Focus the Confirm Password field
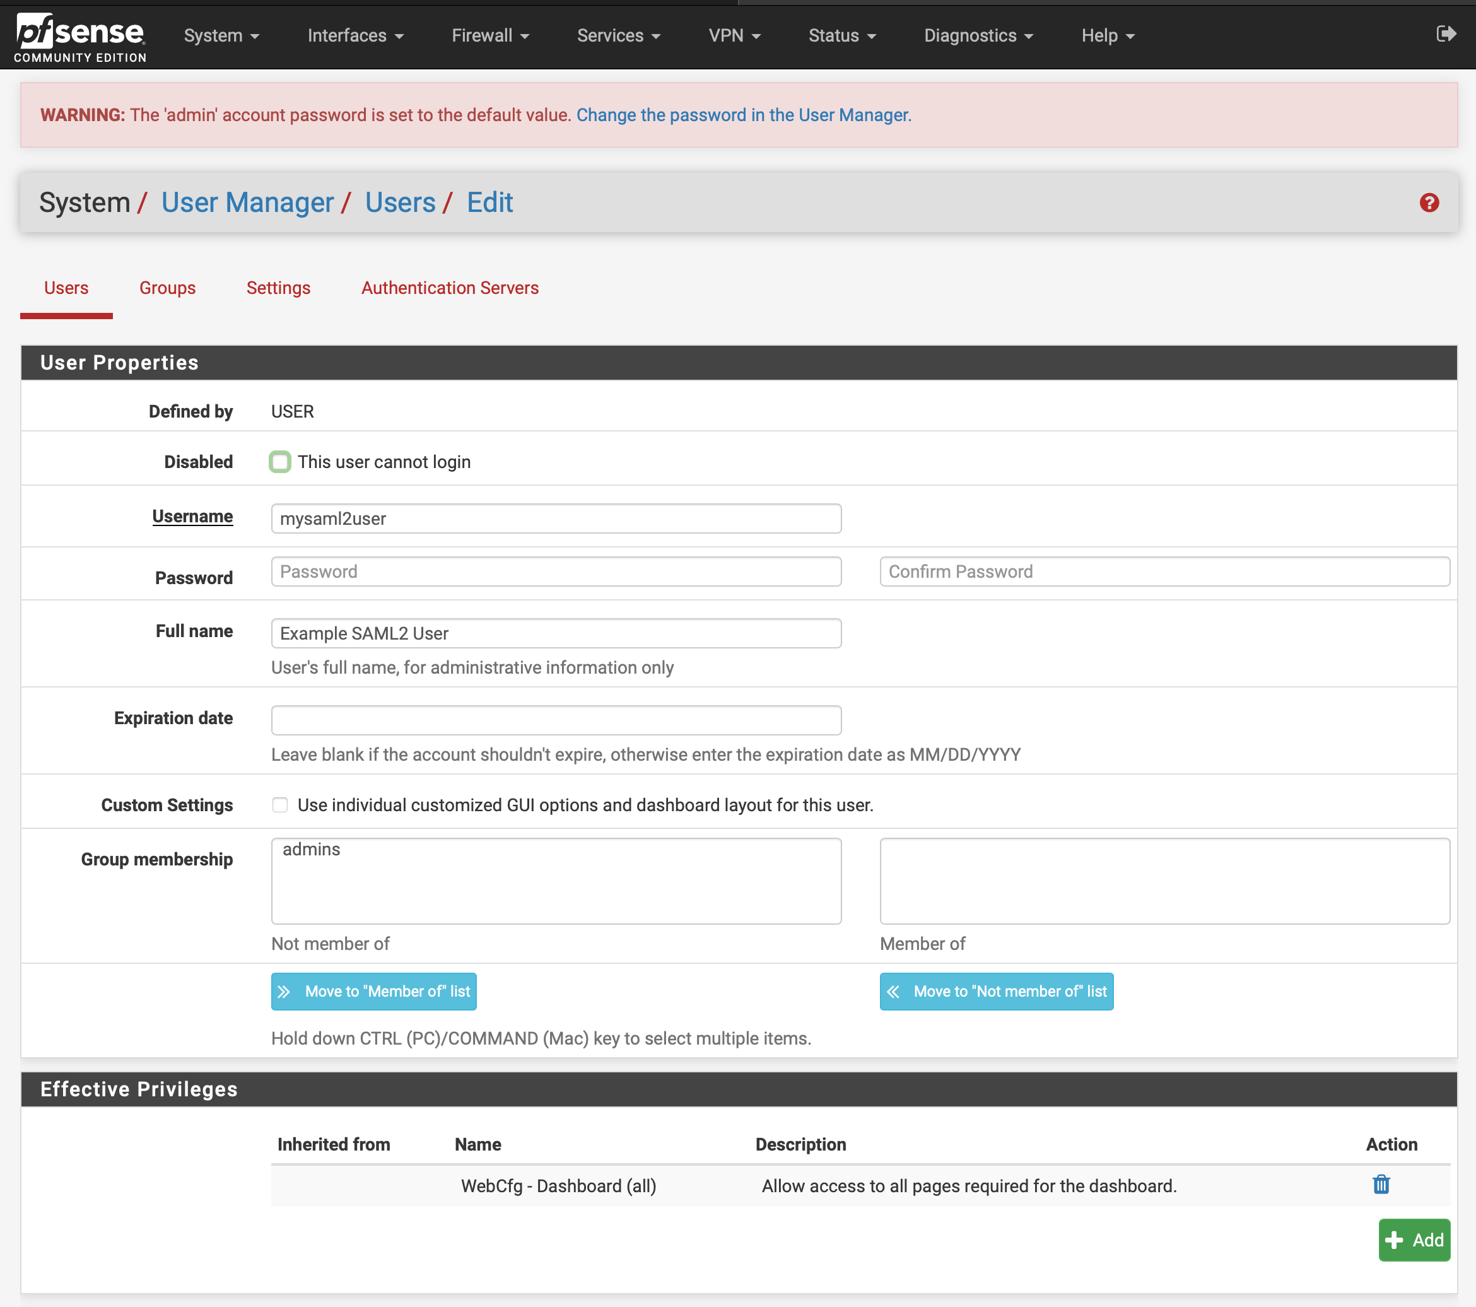 (1163, 572)
